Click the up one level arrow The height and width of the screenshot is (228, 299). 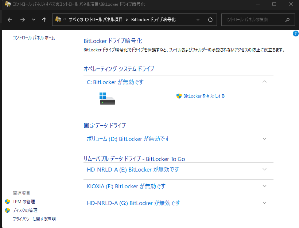pyautogui.click(x=44, y=20)
